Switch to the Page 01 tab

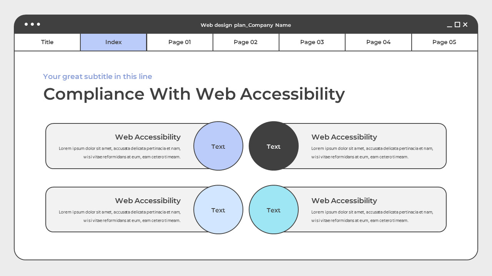click(180, 42)
